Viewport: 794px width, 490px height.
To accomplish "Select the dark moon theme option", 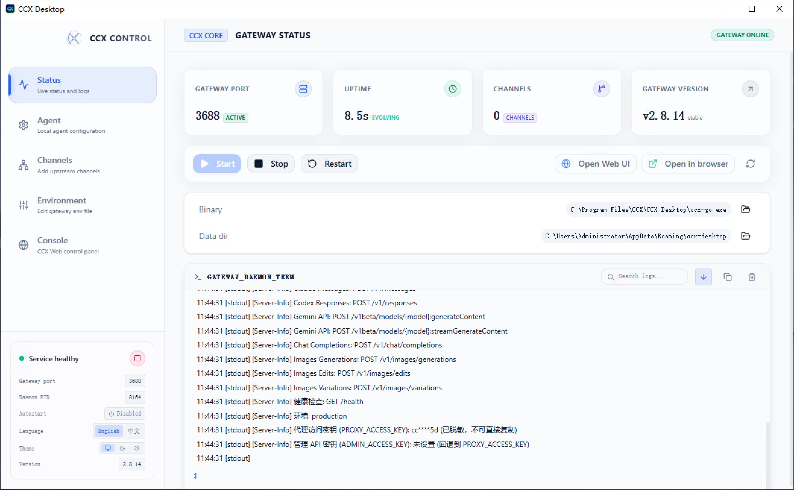I will (122, 448).
